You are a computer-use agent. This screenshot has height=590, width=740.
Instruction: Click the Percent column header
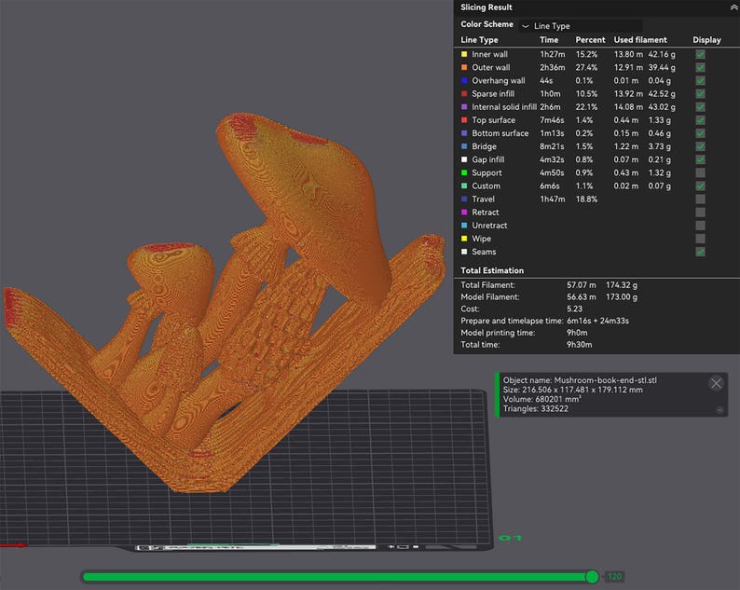[x=590, y=40]
